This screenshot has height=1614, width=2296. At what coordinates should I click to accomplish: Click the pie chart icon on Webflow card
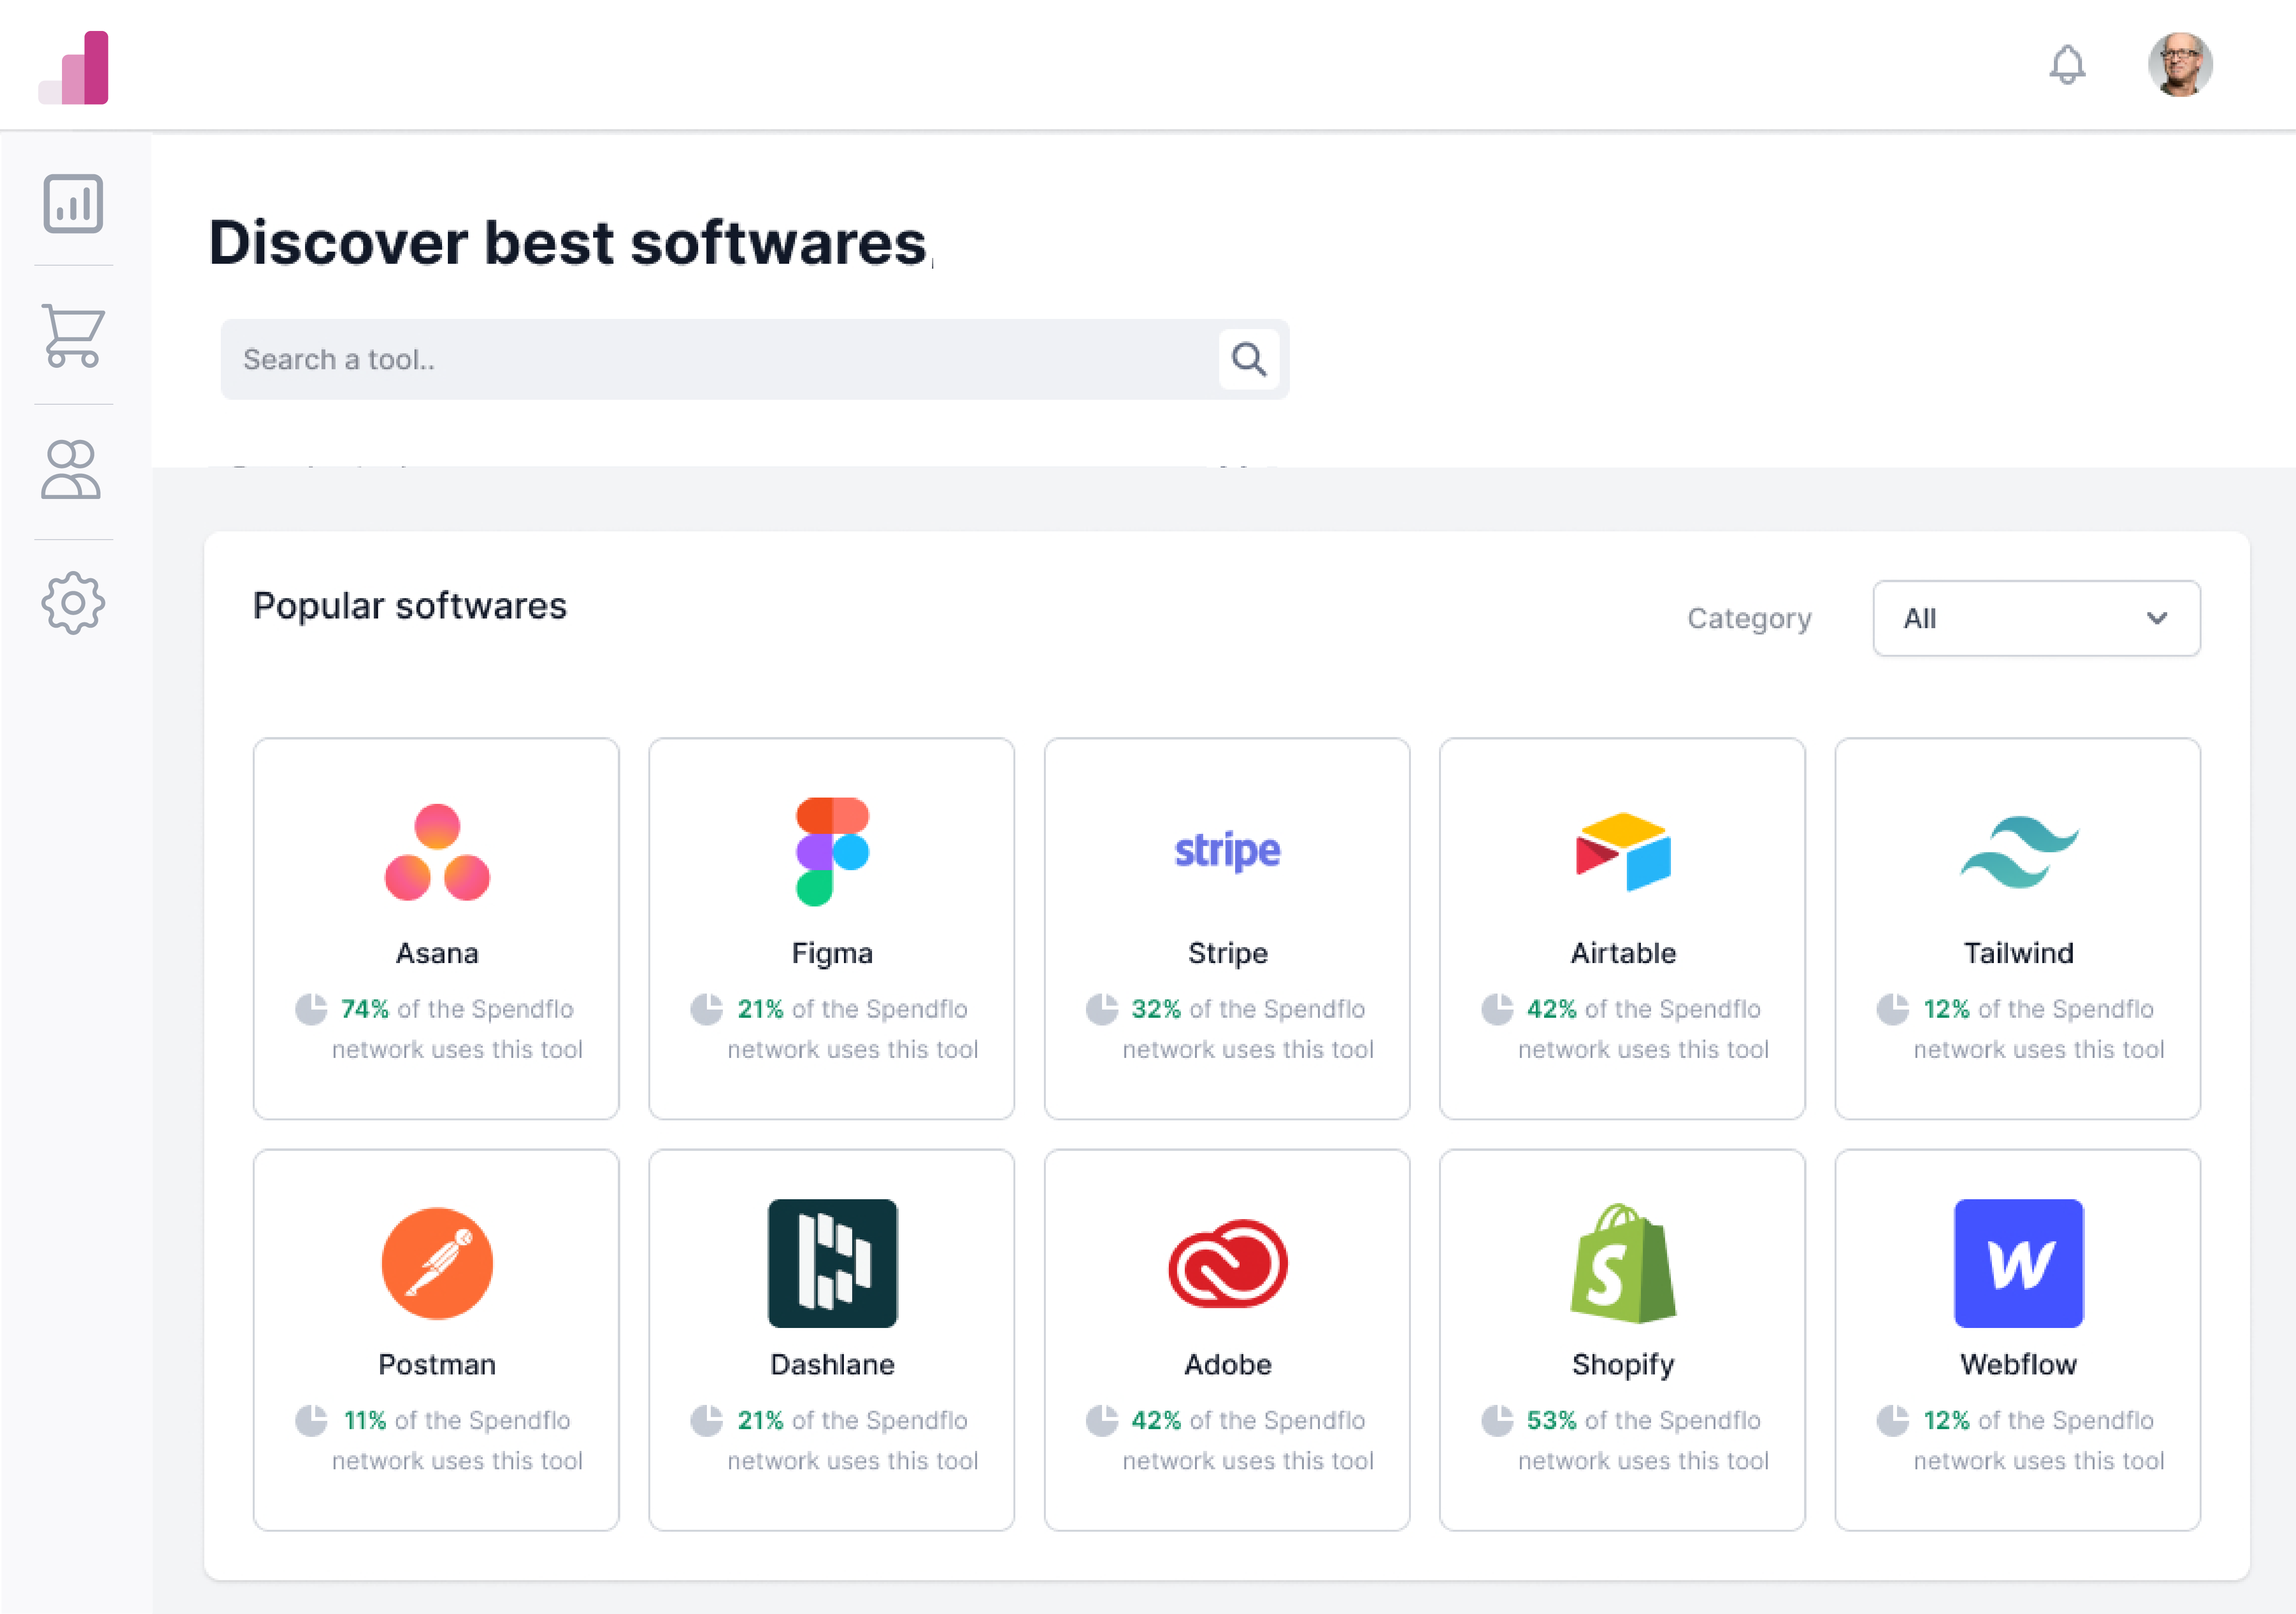click(x=1892, y=1420)
